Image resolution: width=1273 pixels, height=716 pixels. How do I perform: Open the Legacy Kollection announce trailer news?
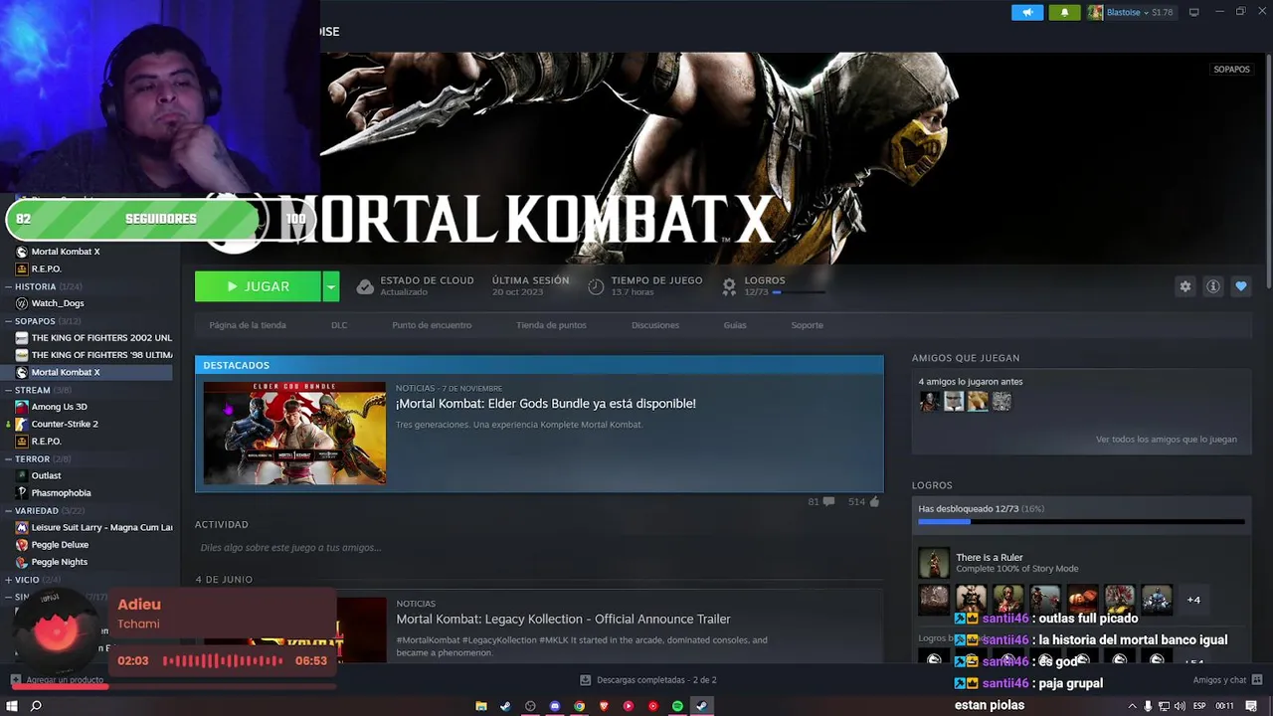coord(563,620)
